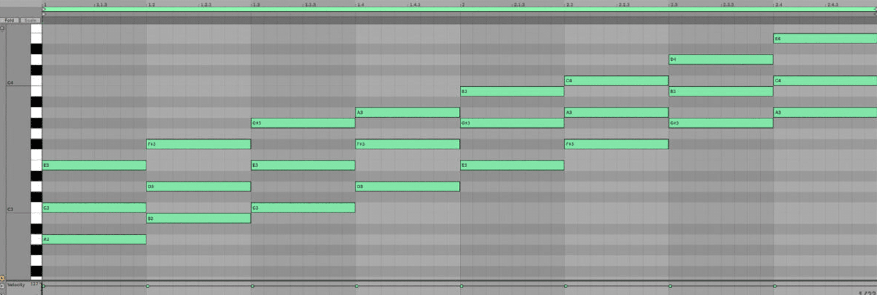Image resolution: width=877 pixels, height=295 pixels.
Task: Toggle the Fold button
Action: (x=10, y=20)
